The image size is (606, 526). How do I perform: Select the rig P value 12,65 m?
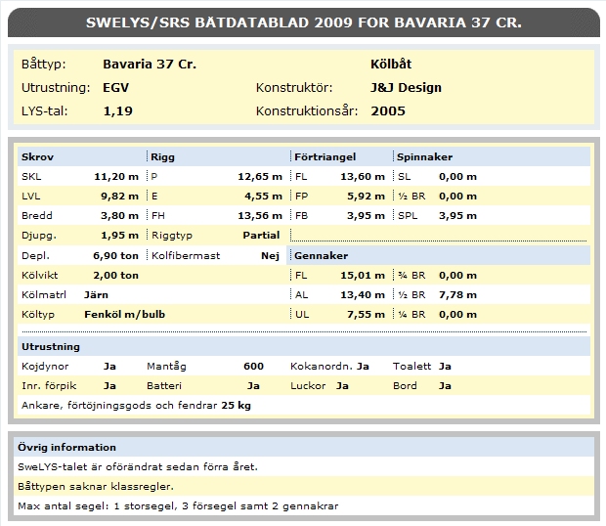click(260, 177)
